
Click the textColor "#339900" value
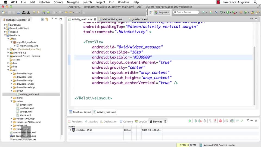point(142,57)
